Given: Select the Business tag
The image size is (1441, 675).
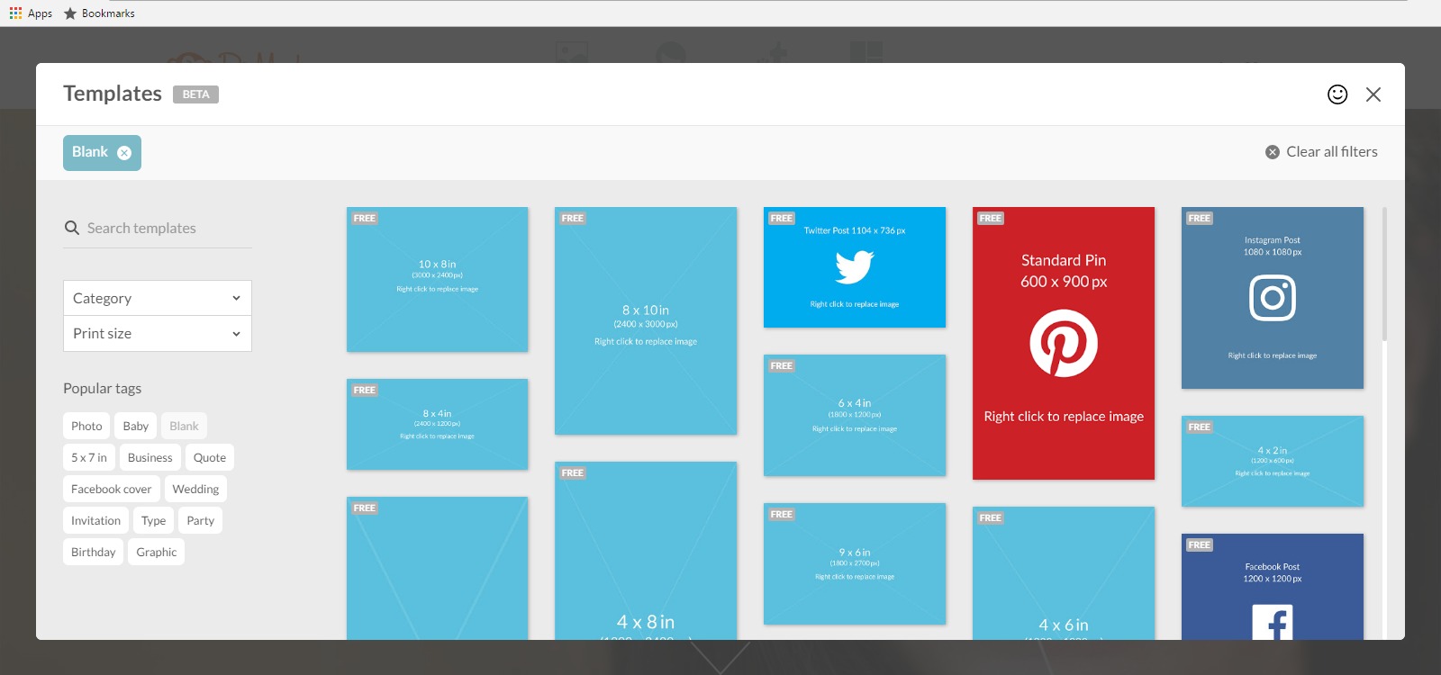Looking at the screenshot, I should (150, 457).
